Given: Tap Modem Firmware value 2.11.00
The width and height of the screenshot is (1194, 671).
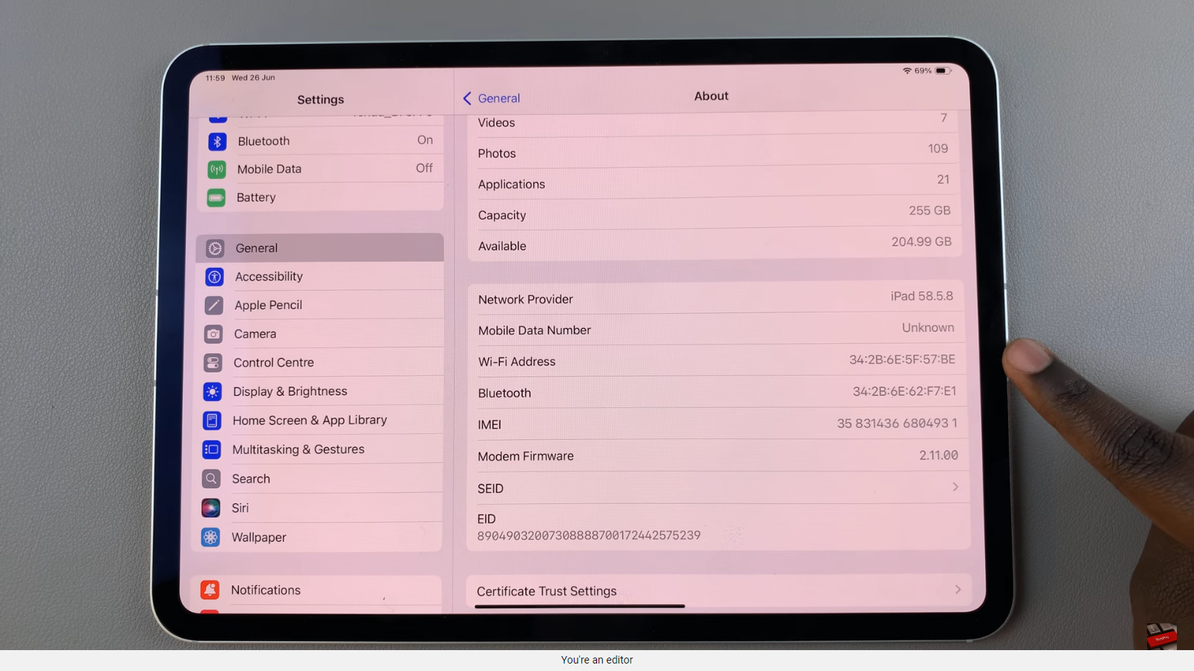Looking at the screenshot, I should coord(939,456).
